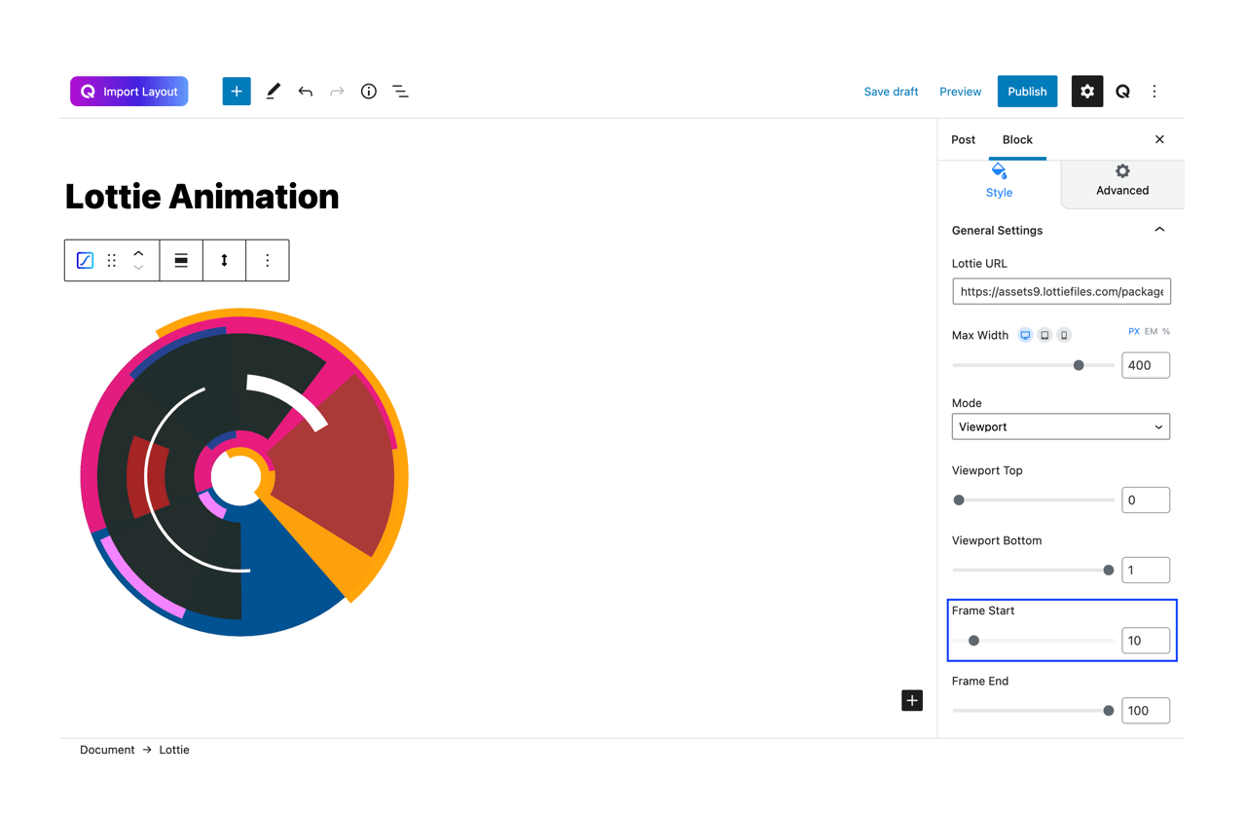Click the Lottie block type icon
The image size is (1246, 814).
click(85, 260)
